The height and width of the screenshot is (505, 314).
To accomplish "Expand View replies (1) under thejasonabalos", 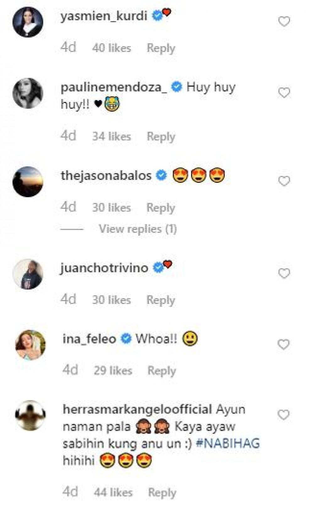I will 138,229.
